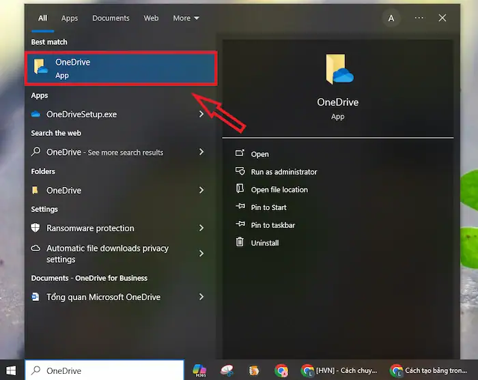Click the large OneDrive icon in details pane
The height and width of the screenshot is (380, 478).
337,70
